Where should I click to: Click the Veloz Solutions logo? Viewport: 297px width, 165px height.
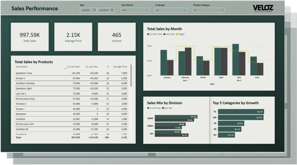[x=263, y=8]
